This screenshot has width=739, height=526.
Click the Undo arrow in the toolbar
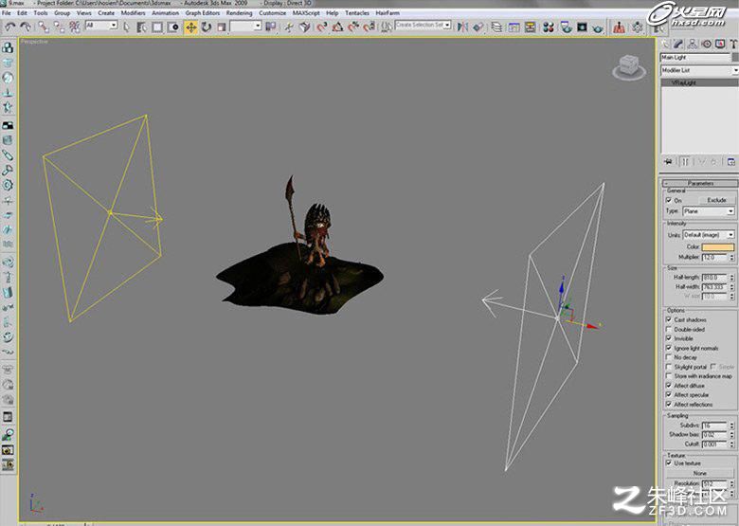click(x=9, y=27)
